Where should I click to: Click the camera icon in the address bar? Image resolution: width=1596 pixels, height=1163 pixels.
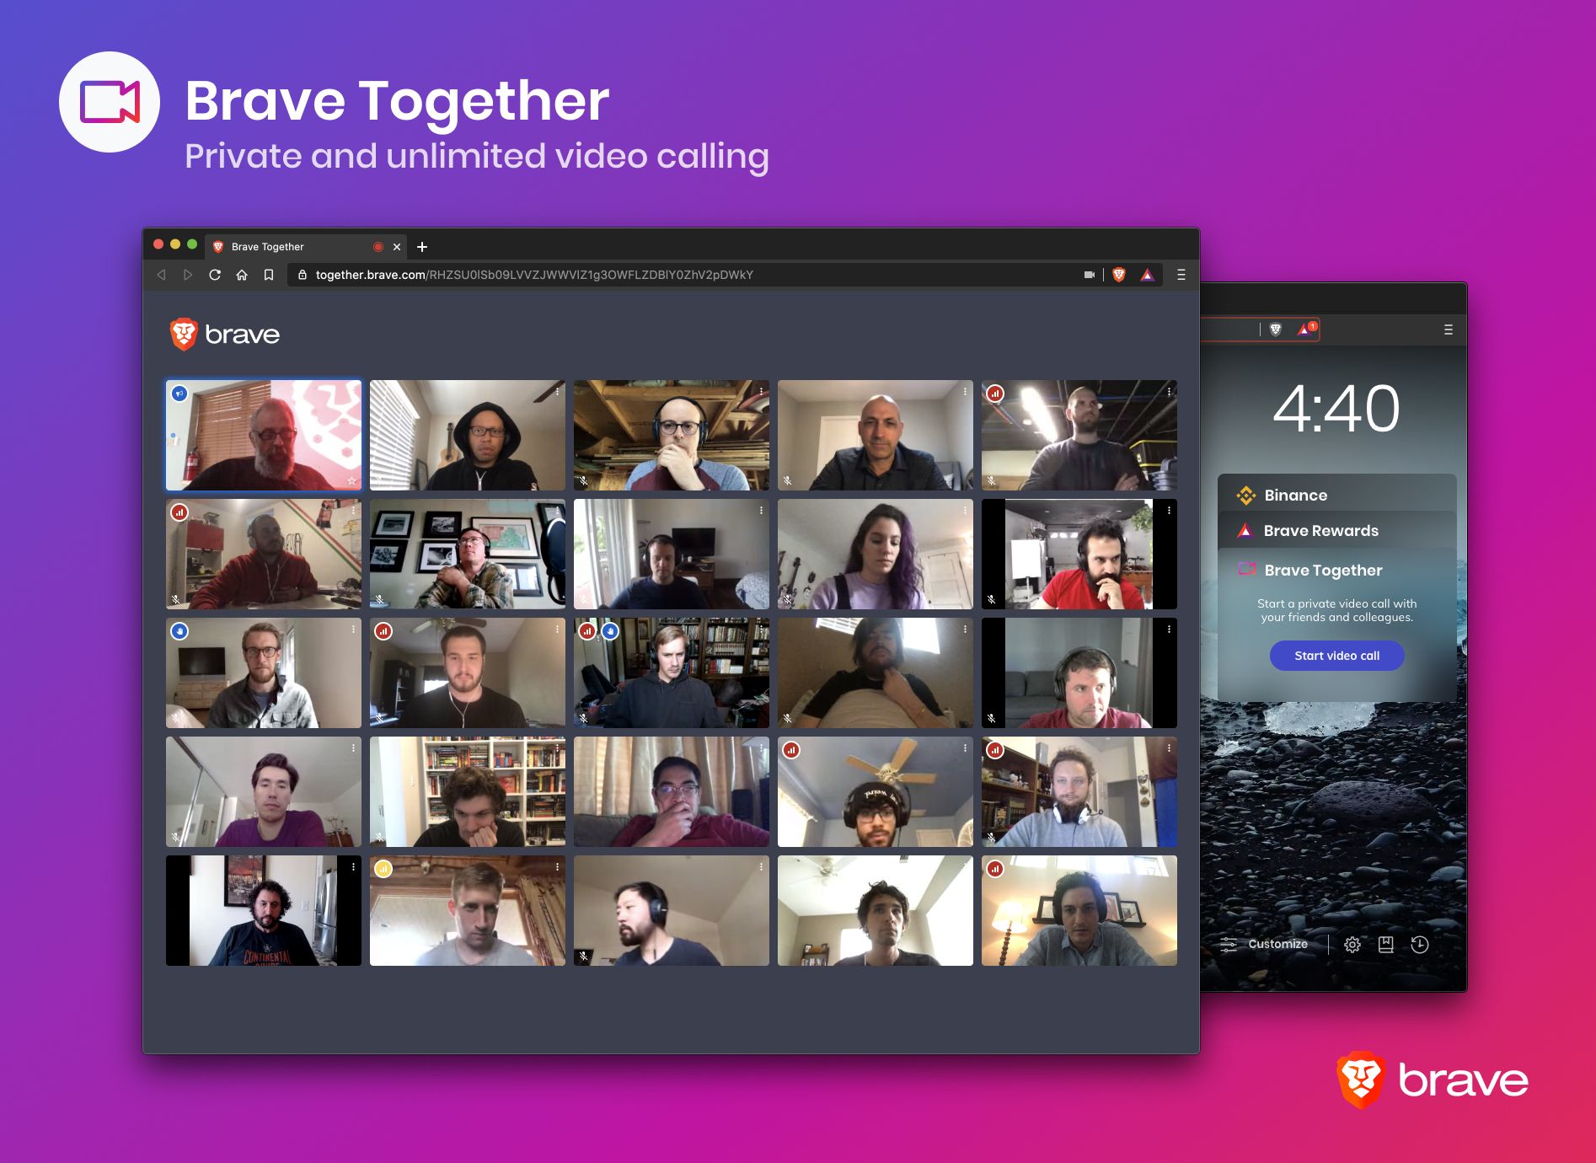point(1089,275)
